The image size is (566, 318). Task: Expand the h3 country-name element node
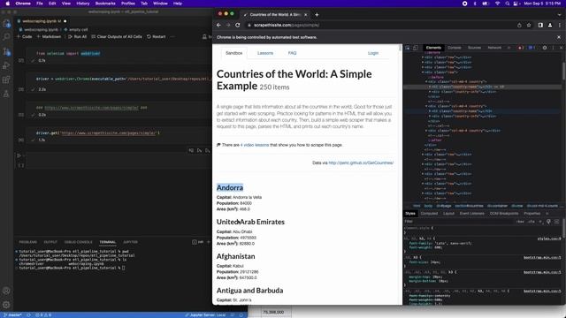point(430,87)
